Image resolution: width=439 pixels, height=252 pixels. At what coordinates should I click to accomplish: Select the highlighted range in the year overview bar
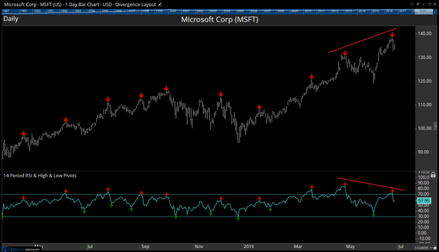click(424, 12)
